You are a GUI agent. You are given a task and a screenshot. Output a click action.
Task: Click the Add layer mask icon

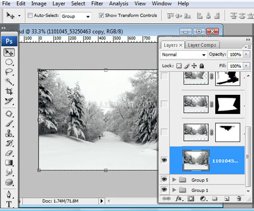click(x=191, y=199)
